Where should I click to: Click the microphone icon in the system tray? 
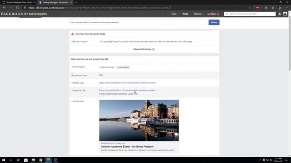[264, 160]
